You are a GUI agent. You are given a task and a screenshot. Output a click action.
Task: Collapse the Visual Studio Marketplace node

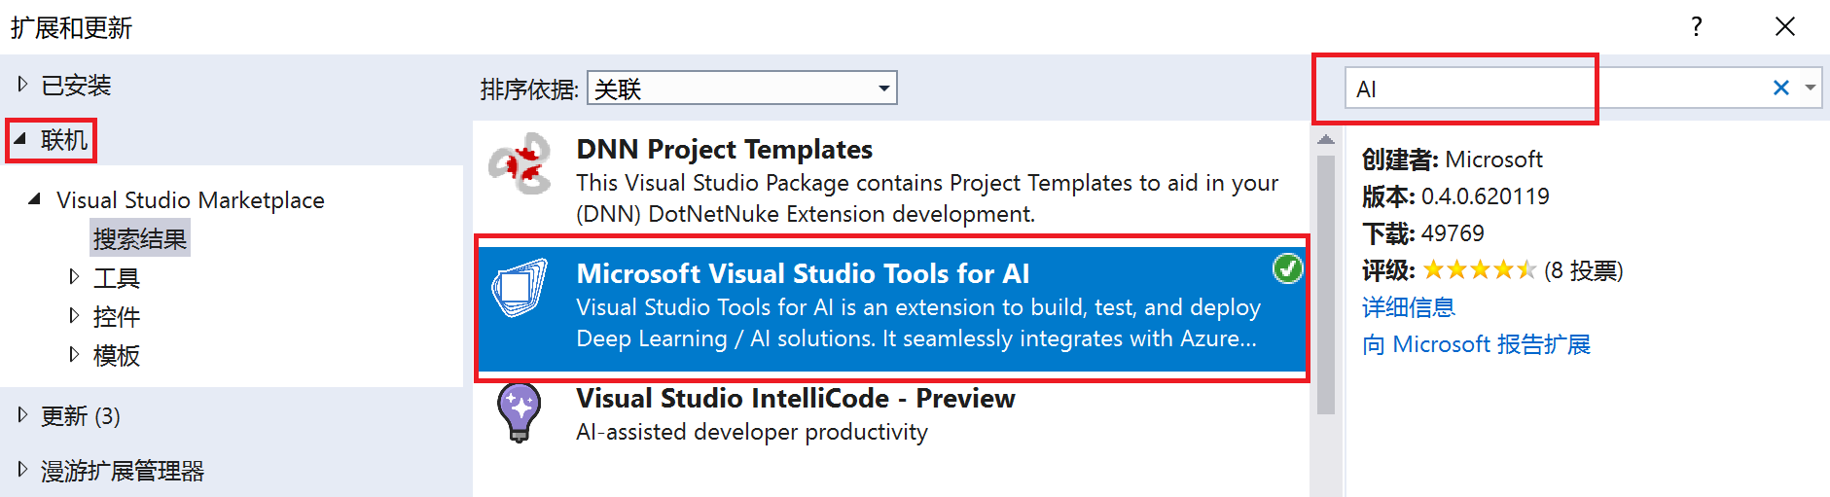[x=35, y=199]
